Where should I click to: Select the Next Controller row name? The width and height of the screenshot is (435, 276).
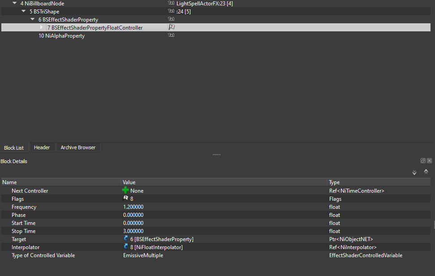tap(30, 191)
